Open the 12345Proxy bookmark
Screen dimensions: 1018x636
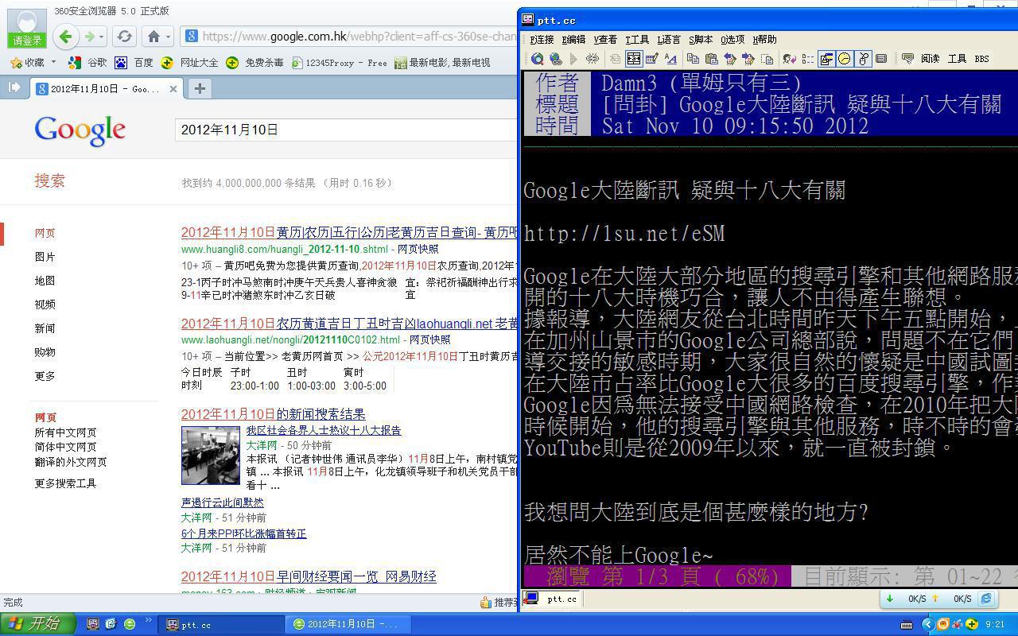click(x=340, y=62)
